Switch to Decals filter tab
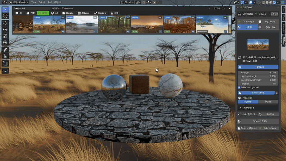The width and height of the screenshot is (286, 161). (x=68, y=13)
